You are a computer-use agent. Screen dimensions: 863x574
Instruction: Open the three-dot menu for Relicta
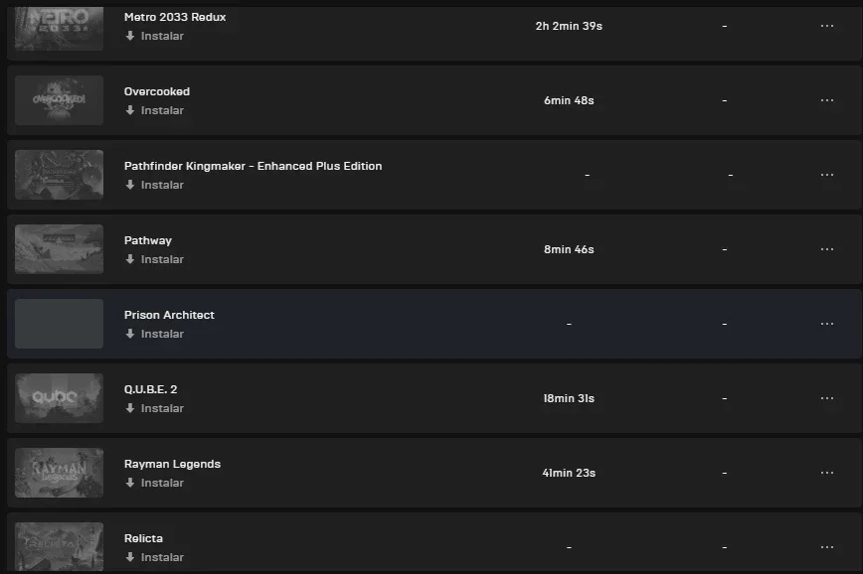point(826,547)
